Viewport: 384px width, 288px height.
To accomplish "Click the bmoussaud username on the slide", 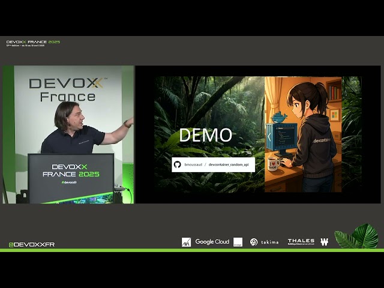I will 193,164.
